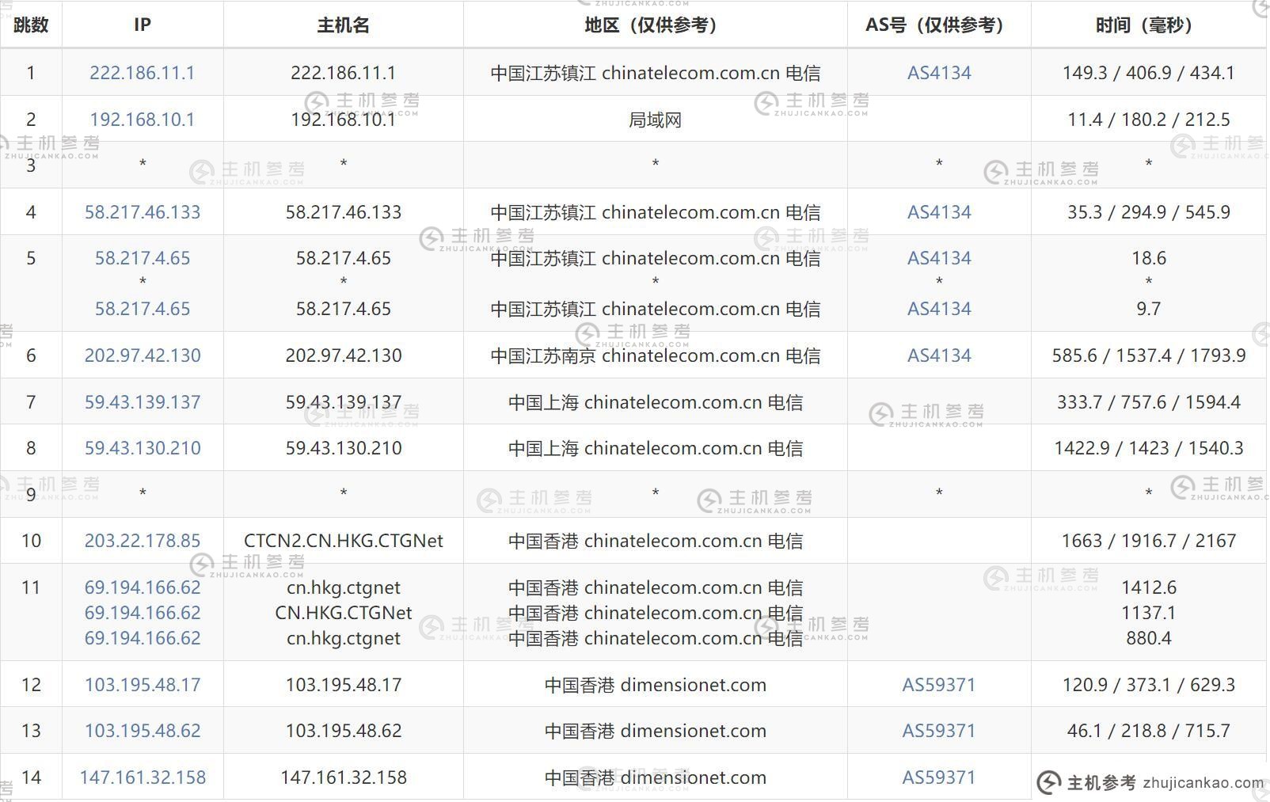This screenshot has width=1270, height=802.
Task: Open the 103.195.48.62 IP link in hop 13
Action: 143,731
